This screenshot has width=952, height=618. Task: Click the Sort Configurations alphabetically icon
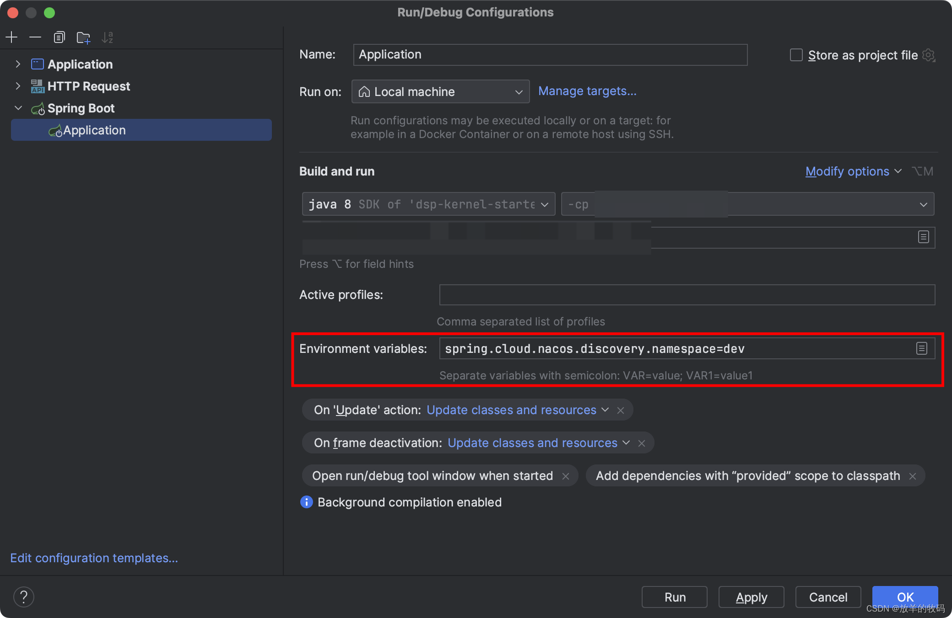click(x=108, y=37)
